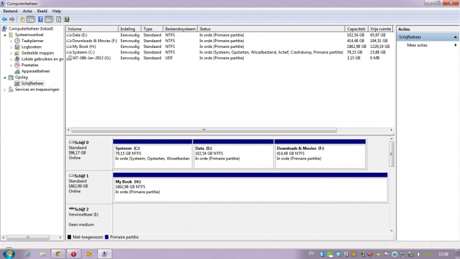The image size is (460, 259).
Task: Click the Forward arrow in the toolbar
Action: [x=12, y=19]
